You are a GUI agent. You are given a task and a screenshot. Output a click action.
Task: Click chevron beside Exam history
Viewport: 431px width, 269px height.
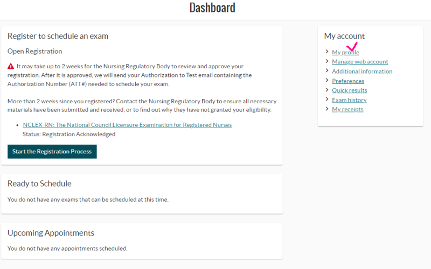[327, 99]
